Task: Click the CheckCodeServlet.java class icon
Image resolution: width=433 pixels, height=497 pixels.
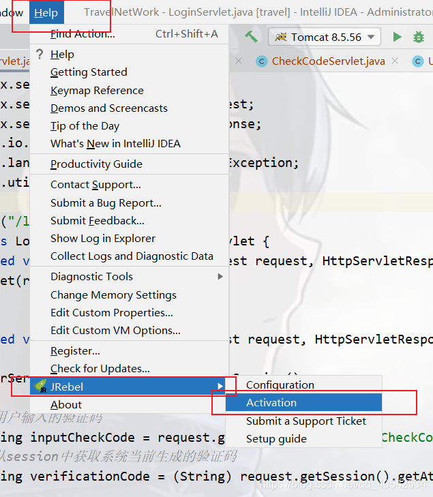Action: 262,61
